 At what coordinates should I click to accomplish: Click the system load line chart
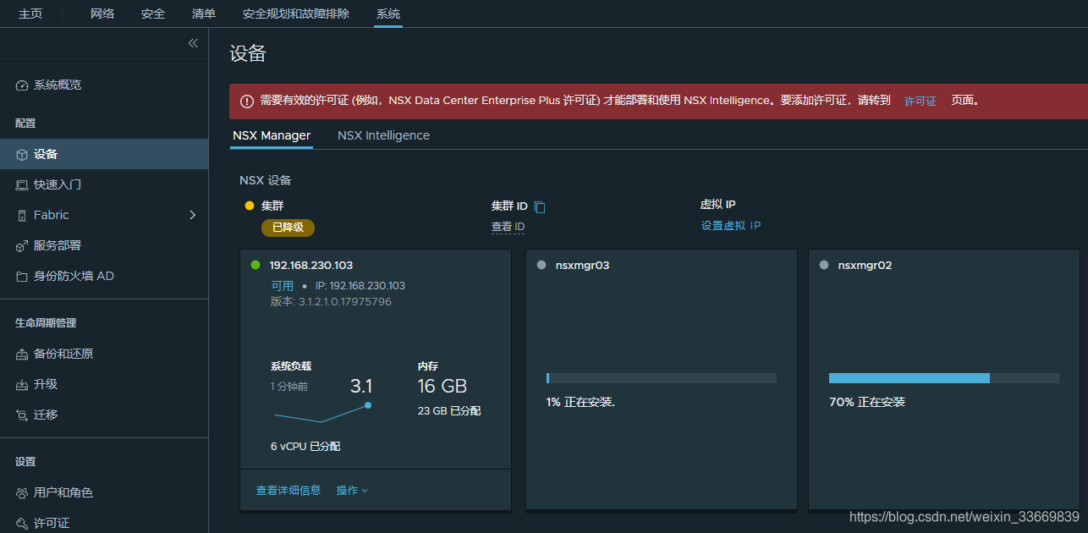(x=321, y=413)
